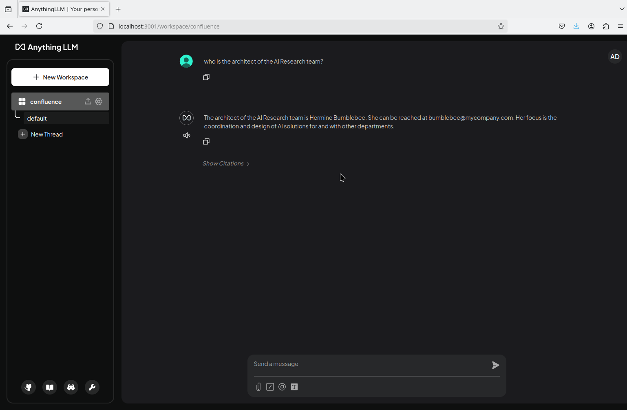Open slash commands menu
The height and width of the screenshot is (410, 627).
tap(270, 387)
